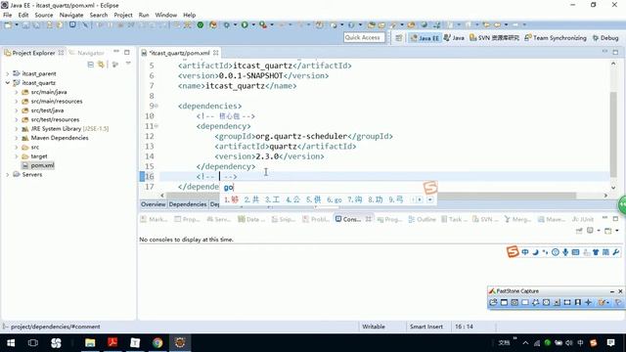The height and width of the screenshot is (352, 626).
Task: Open the Data Source Explorer tab
Action: point(251,219)
